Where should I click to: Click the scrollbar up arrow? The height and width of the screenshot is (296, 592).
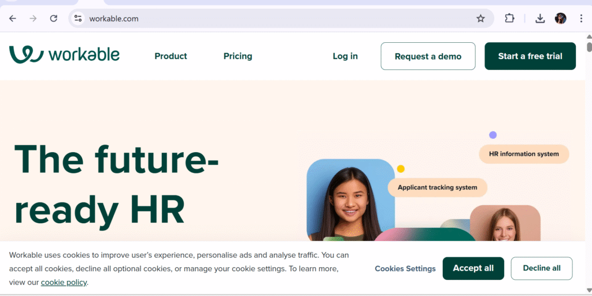[x=589, y=36]
